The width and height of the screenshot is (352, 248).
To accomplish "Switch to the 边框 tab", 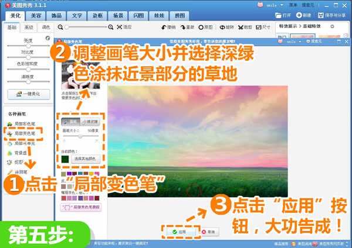I will tap(97, 16).
